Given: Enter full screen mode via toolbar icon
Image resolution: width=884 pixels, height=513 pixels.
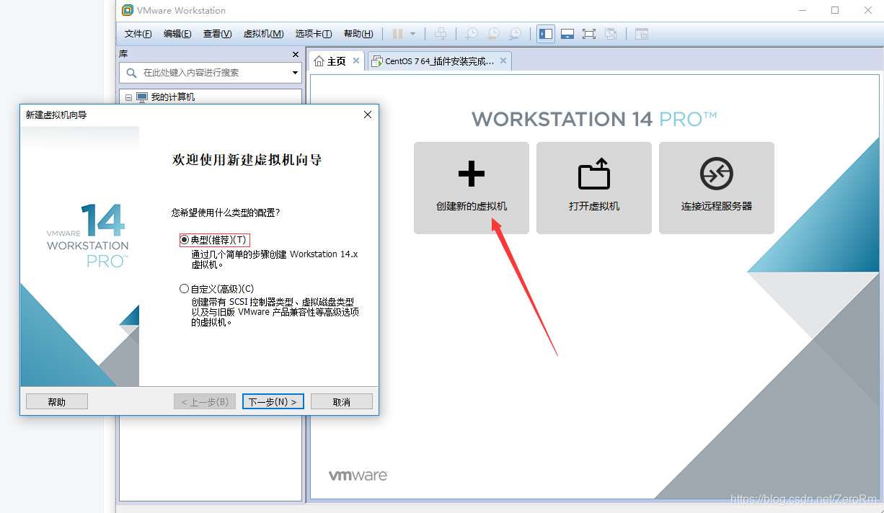Looking at the screenshot, I should (589, 34).
